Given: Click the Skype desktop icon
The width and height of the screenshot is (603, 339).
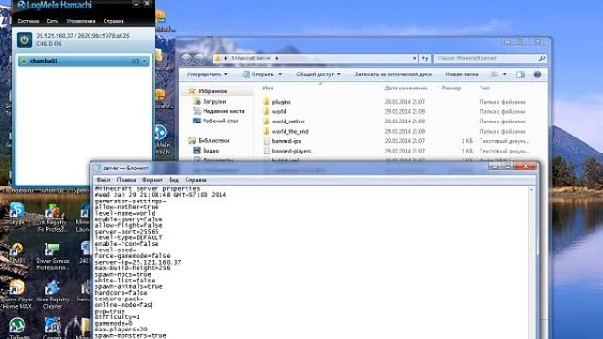Looking at the screenshot, I should [x=17, y=214].
